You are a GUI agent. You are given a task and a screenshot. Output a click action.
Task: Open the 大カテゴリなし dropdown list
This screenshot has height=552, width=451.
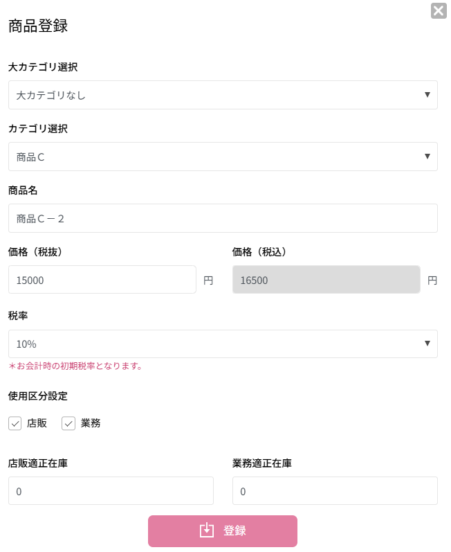(208, 95)
